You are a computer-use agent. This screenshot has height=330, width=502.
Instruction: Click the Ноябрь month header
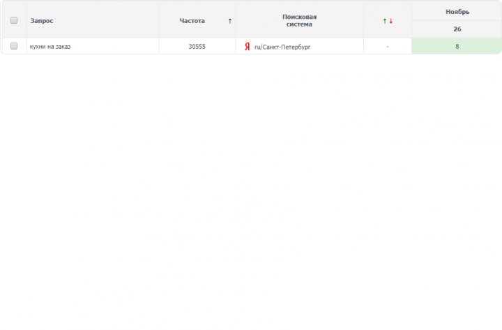pos(457,12)
